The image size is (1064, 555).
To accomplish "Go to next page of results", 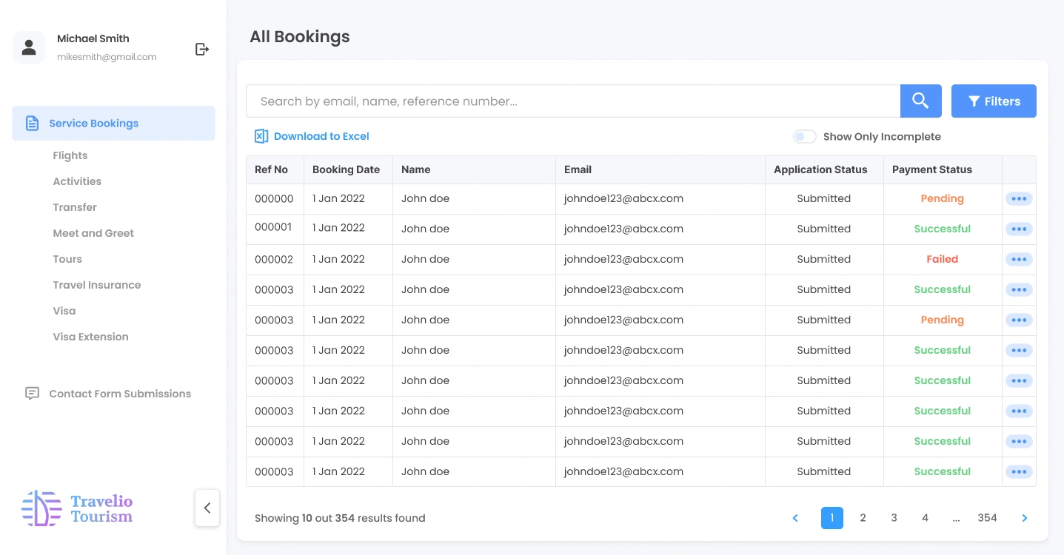I will point(1025,518).
